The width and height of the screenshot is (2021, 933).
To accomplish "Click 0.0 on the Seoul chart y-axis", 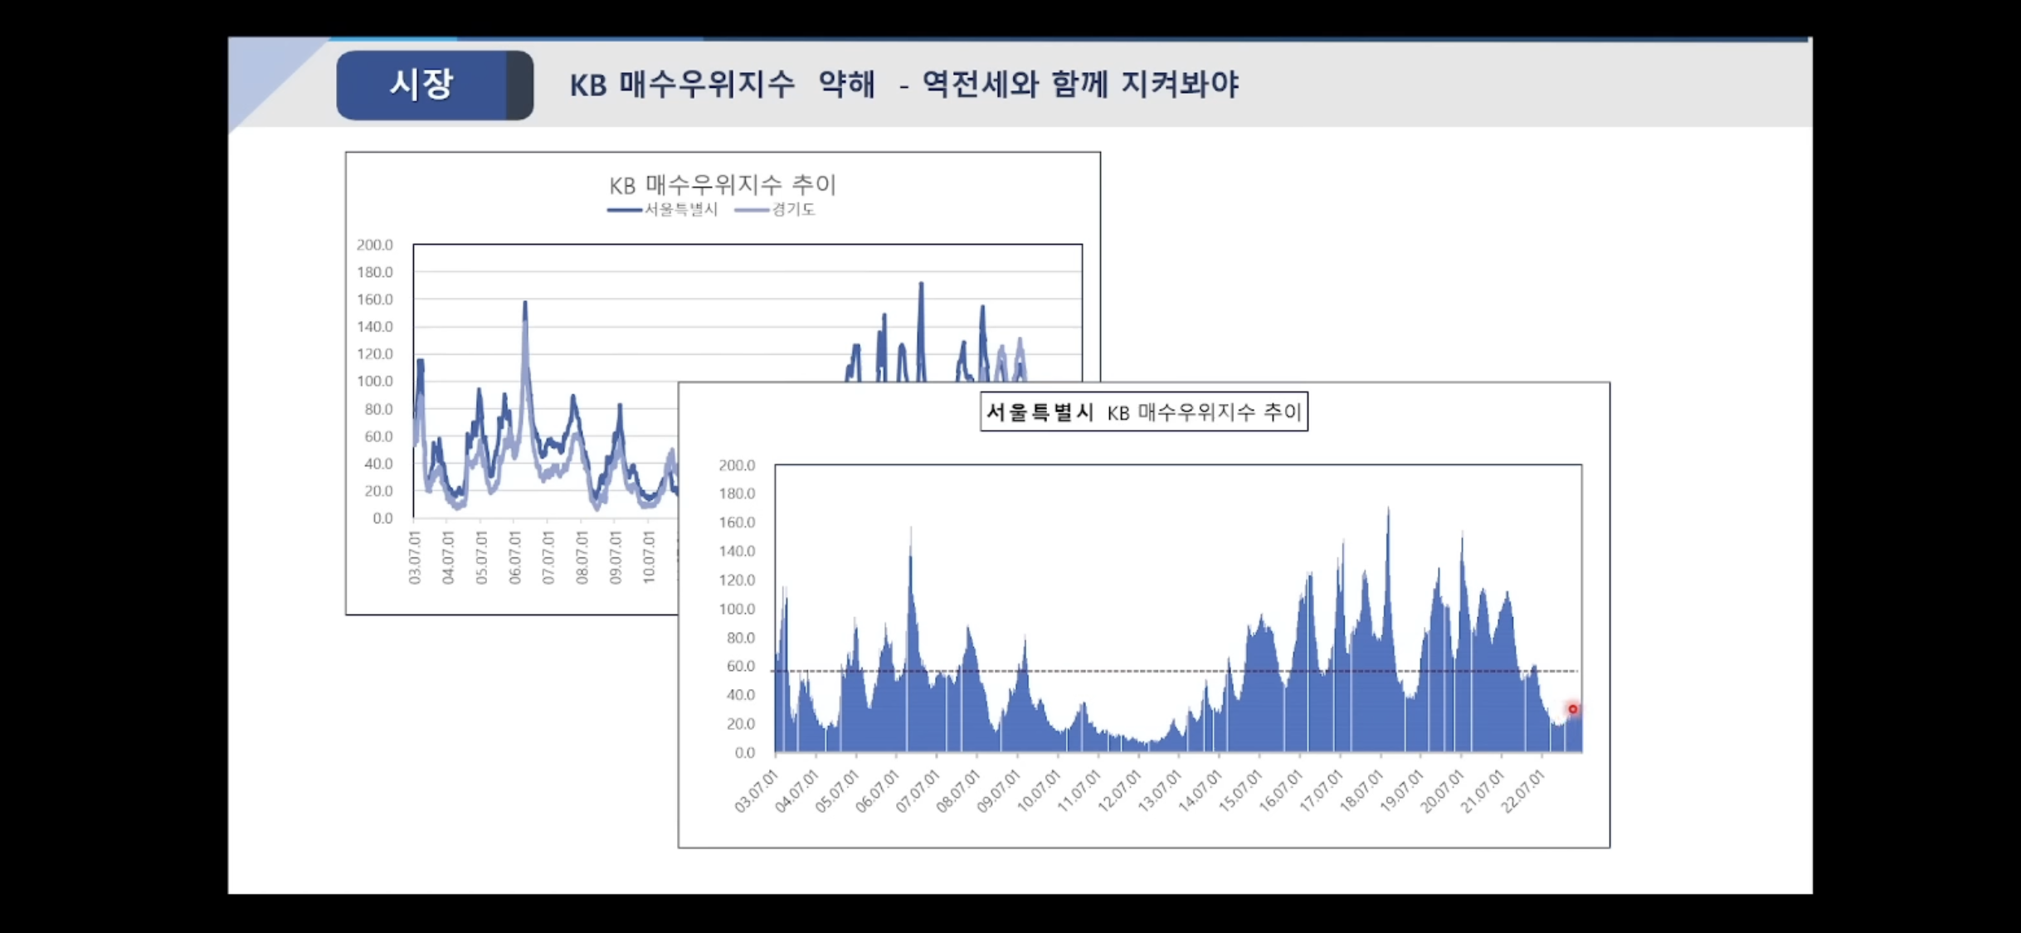I will pos(745,753).
